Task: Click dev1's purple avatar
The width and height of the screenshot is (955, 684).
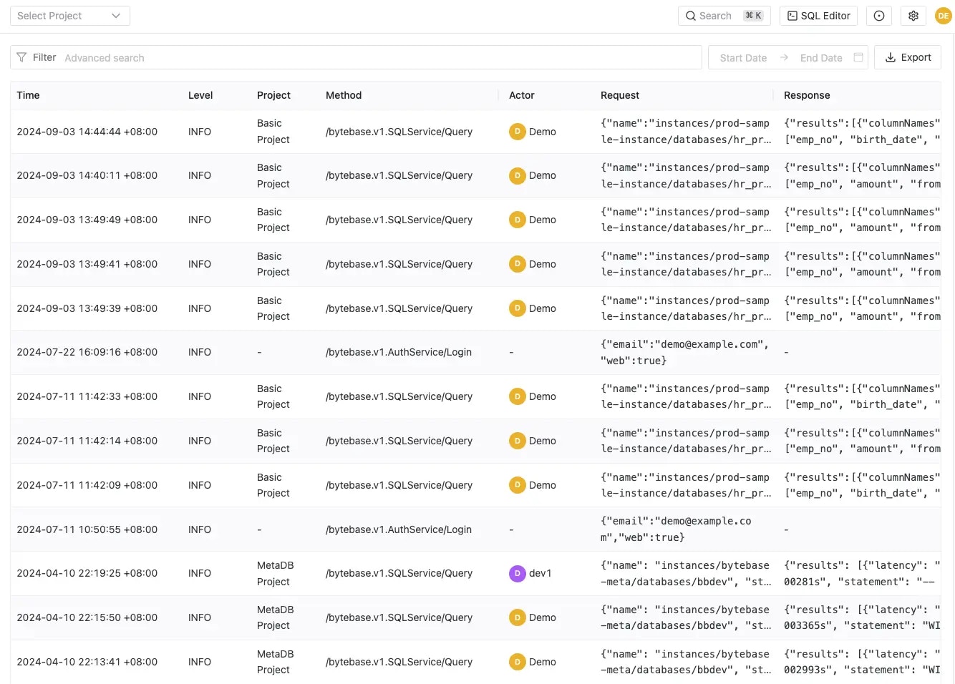Action: coord(517,573)
